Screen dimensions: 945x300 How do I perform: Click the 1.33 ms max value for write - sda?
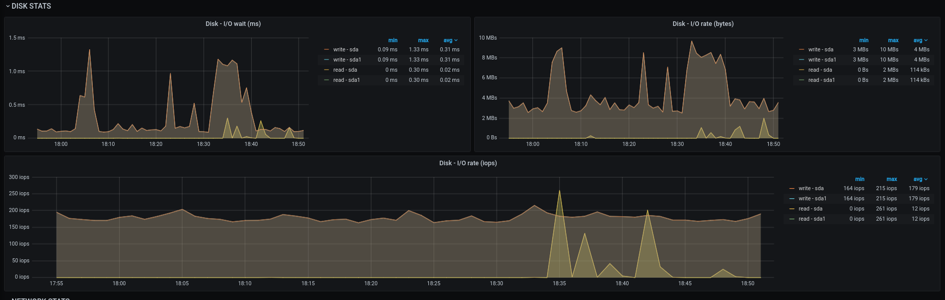419,49
